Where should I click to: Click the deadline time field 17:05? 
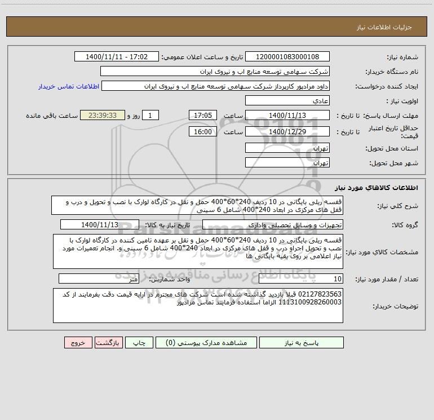point(202,115)
